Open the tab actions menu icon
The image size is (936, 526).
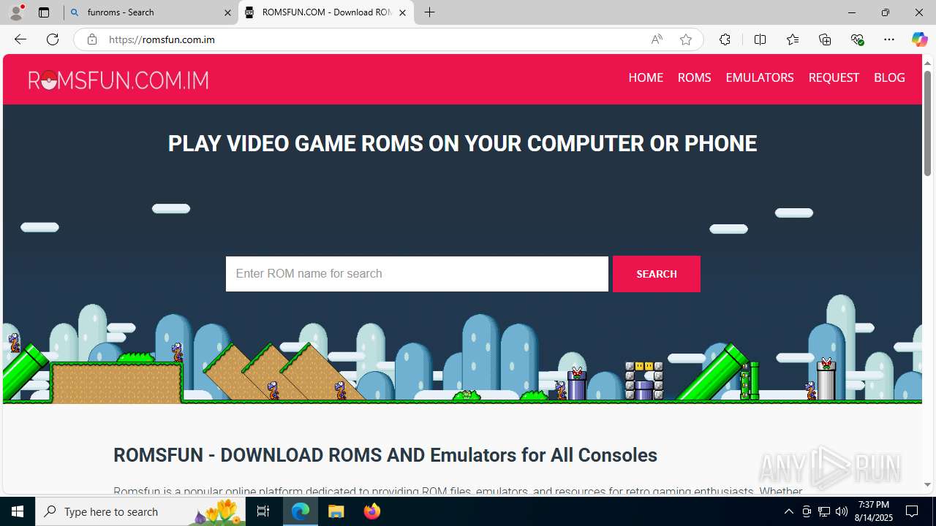(x=44, y=12)
